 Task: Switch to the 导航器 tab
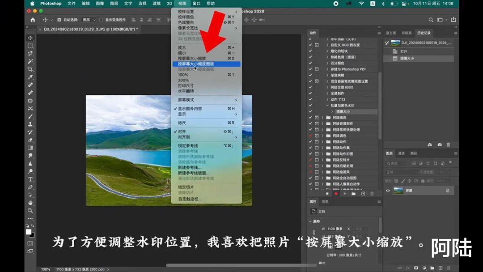(407, 33)
